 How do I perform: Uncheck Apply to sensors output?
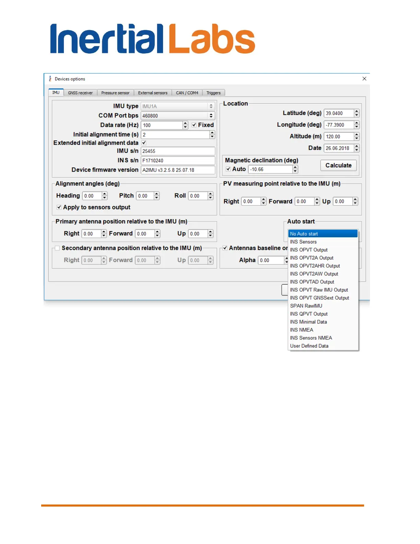(59, 207)
